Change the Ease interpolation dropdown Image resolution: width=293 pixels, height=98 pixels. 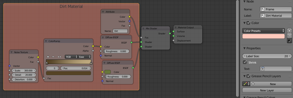[x=84, y=57]
